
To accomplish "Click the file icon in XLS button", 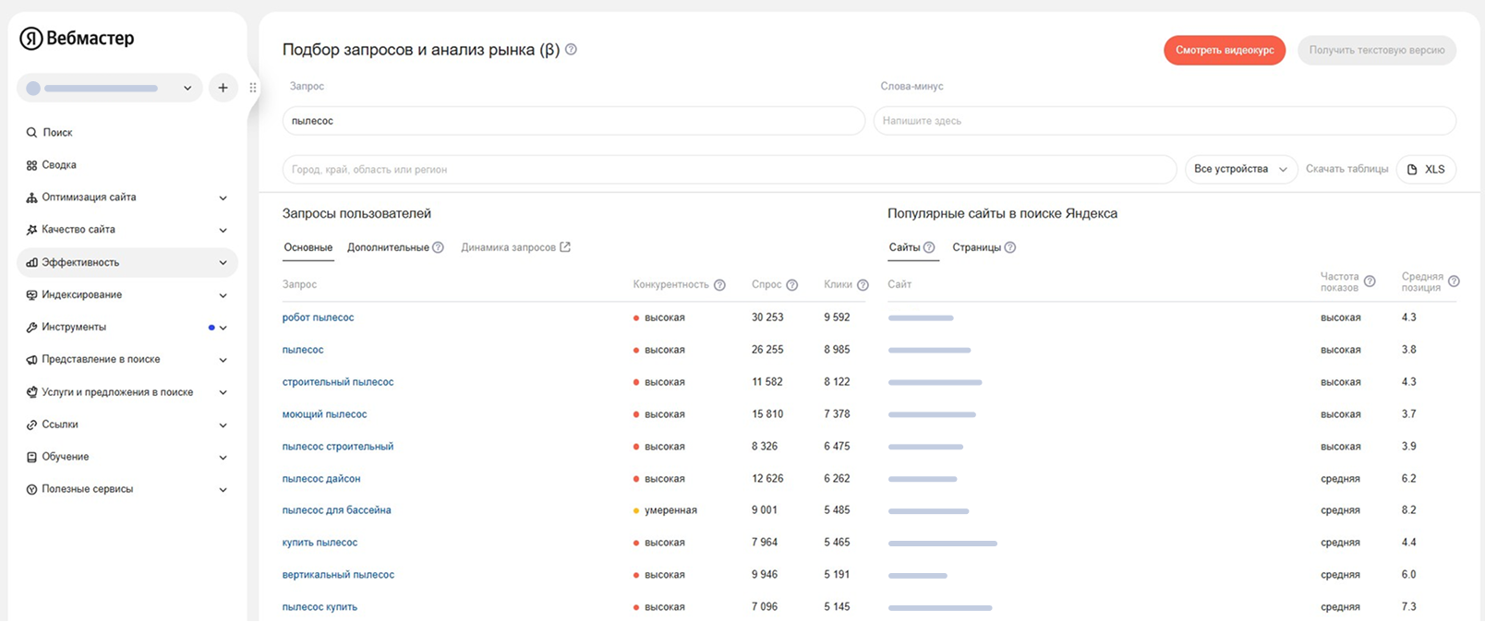I will (x=1412, y=170).
